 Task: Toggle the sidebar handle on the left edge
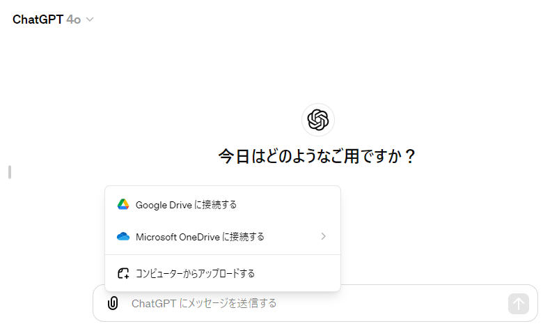tap(9, 172)
